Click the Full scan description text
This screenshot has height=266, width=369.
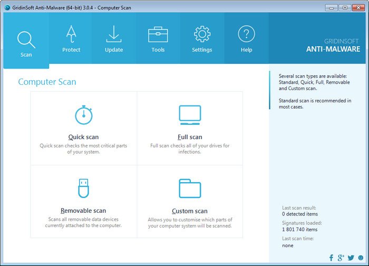[190, 149]
